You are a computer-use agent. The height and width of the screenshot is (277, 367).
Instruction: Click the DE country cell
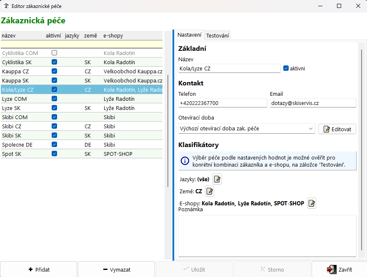pos(88,145)
